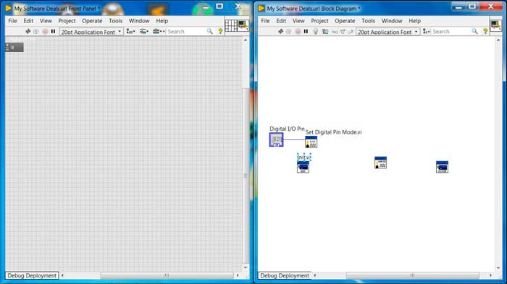Click Run Continuously in Block Diagram toolbar
This screenshot has height=284, width=507.
pos(288,31)
